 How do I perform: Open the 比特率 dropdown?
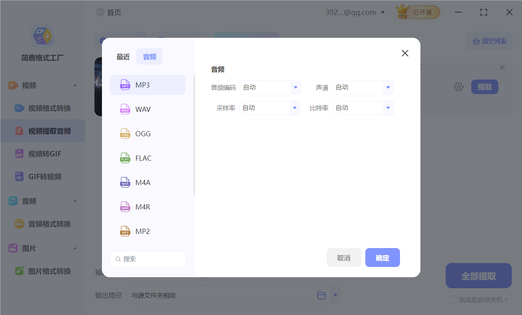point(362,107)
